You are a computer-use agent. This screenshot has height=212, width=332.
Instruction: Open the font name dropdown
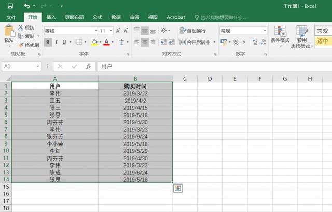tap(96, 31)
